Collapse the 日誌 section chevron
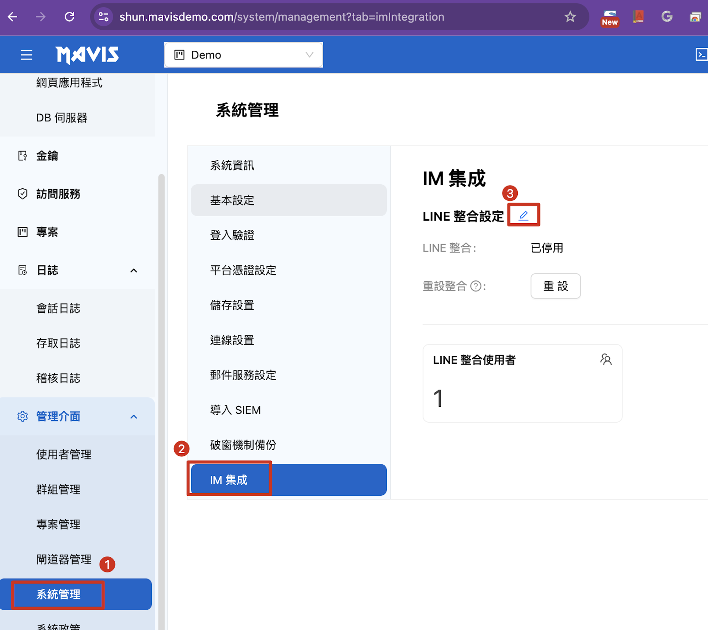The height and width of the screenshot is (630, 708). 134,270
